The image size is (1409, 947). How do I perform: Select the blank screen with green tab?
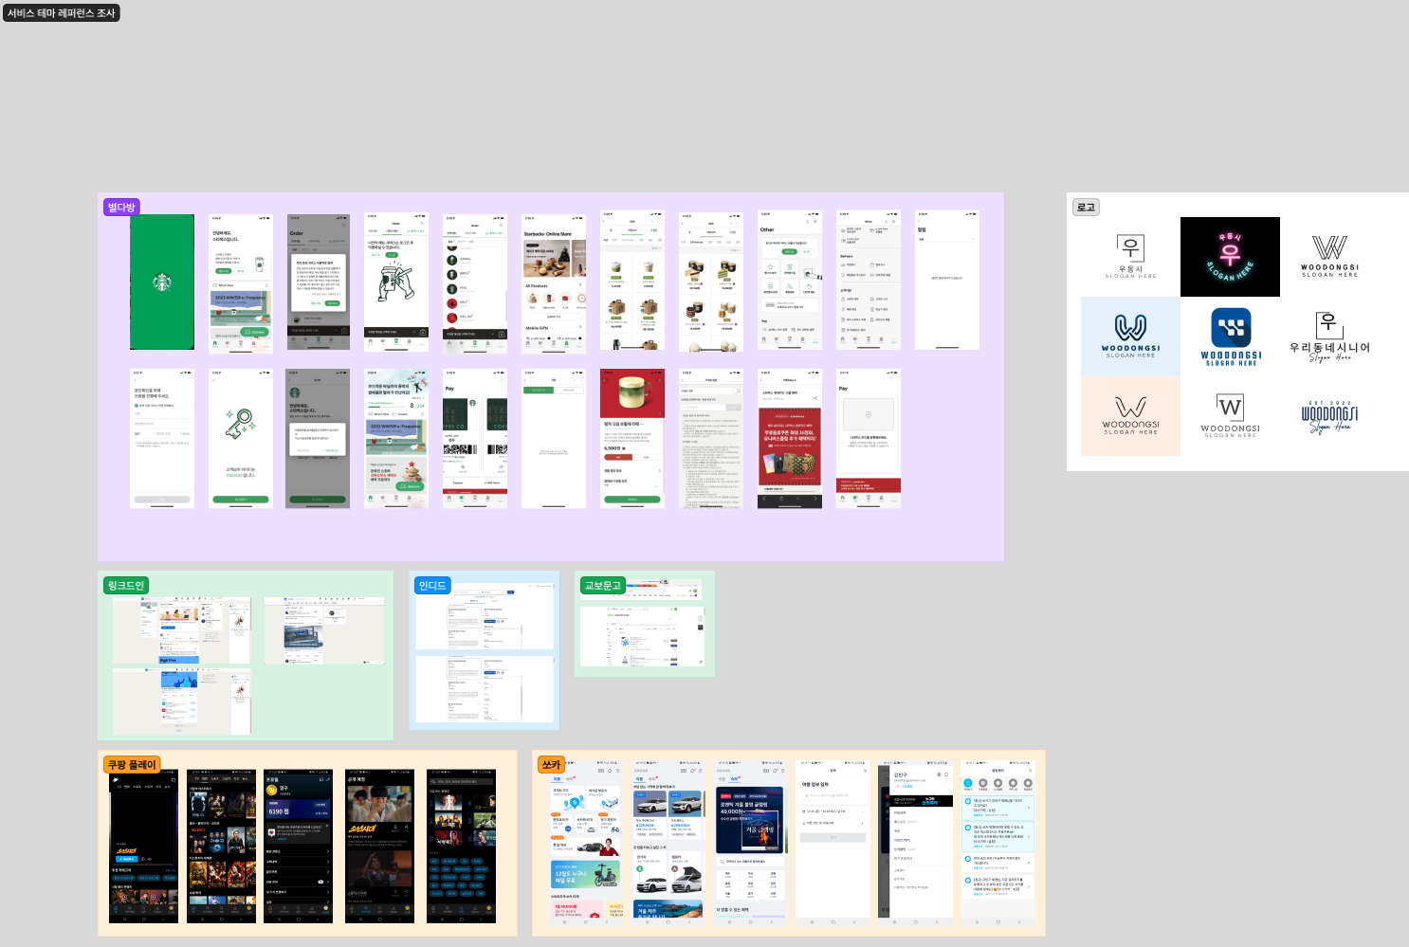pos(554,439)
